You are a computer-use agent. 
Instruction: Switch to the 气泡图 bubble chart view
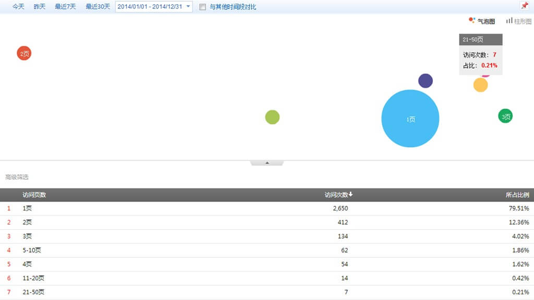tap(482, 21)
